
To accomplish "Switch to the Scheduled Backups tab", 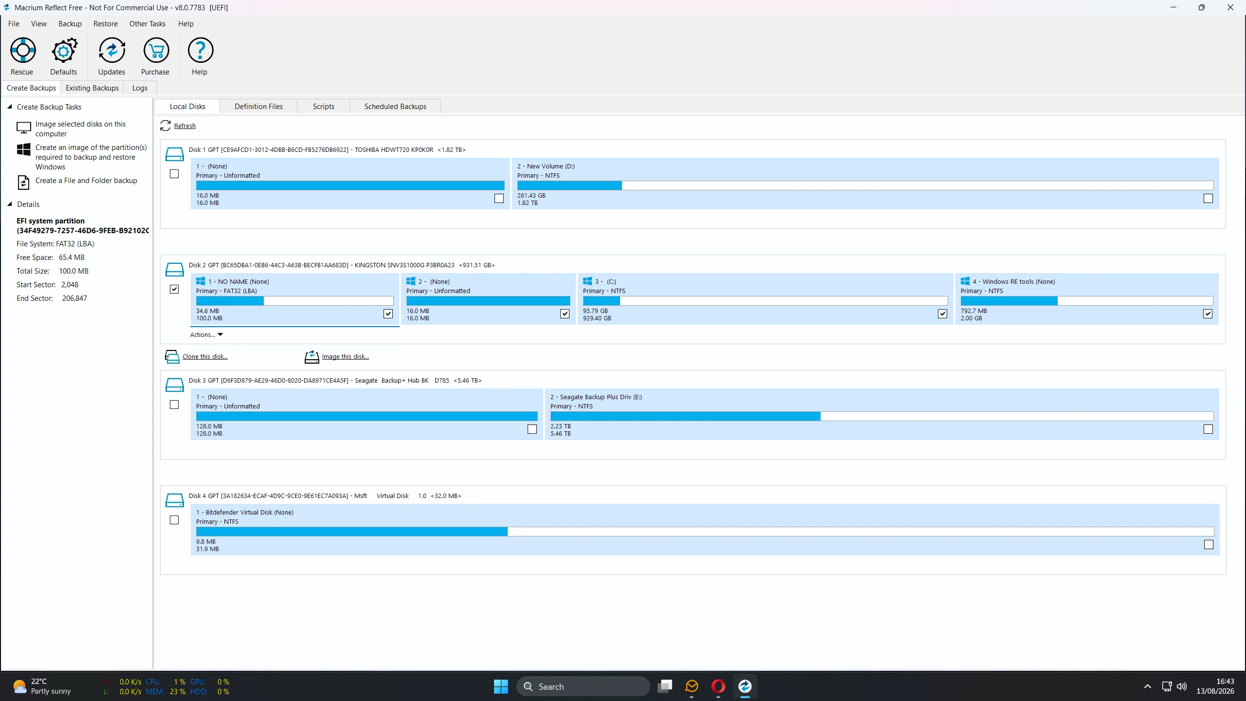I will 395,106.
